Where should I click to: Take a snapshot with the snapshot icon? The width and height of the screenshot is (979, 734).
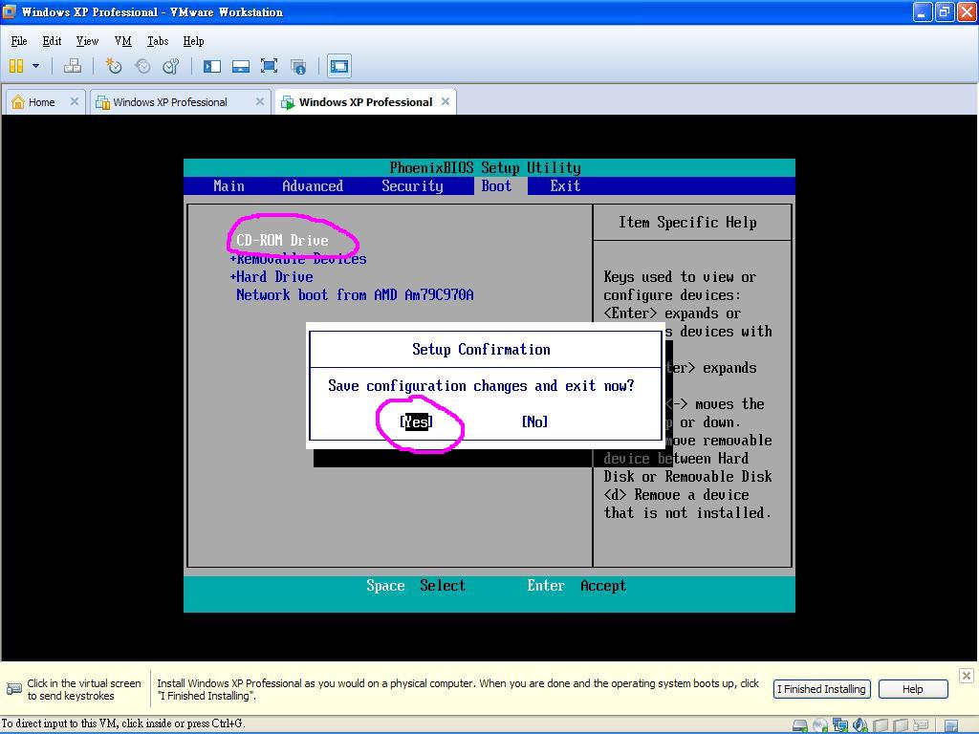(x=113, y=66)
